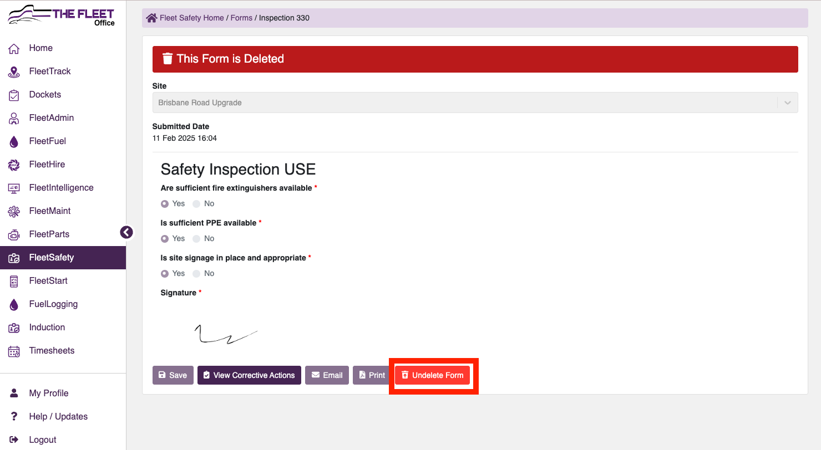Click the Dockets clipboard icon
The width and height of the screenshot is (821, 450).
pyautogui.click(x=14, y=95)
